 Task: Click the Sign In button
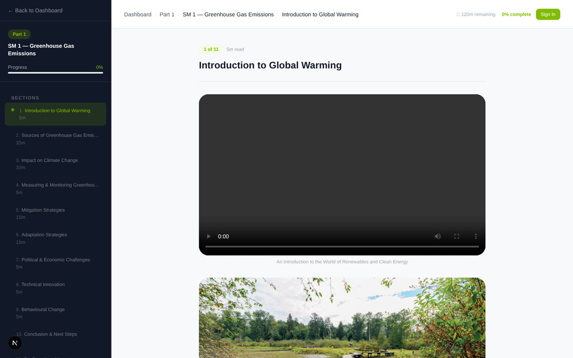[x=548, y=14]
